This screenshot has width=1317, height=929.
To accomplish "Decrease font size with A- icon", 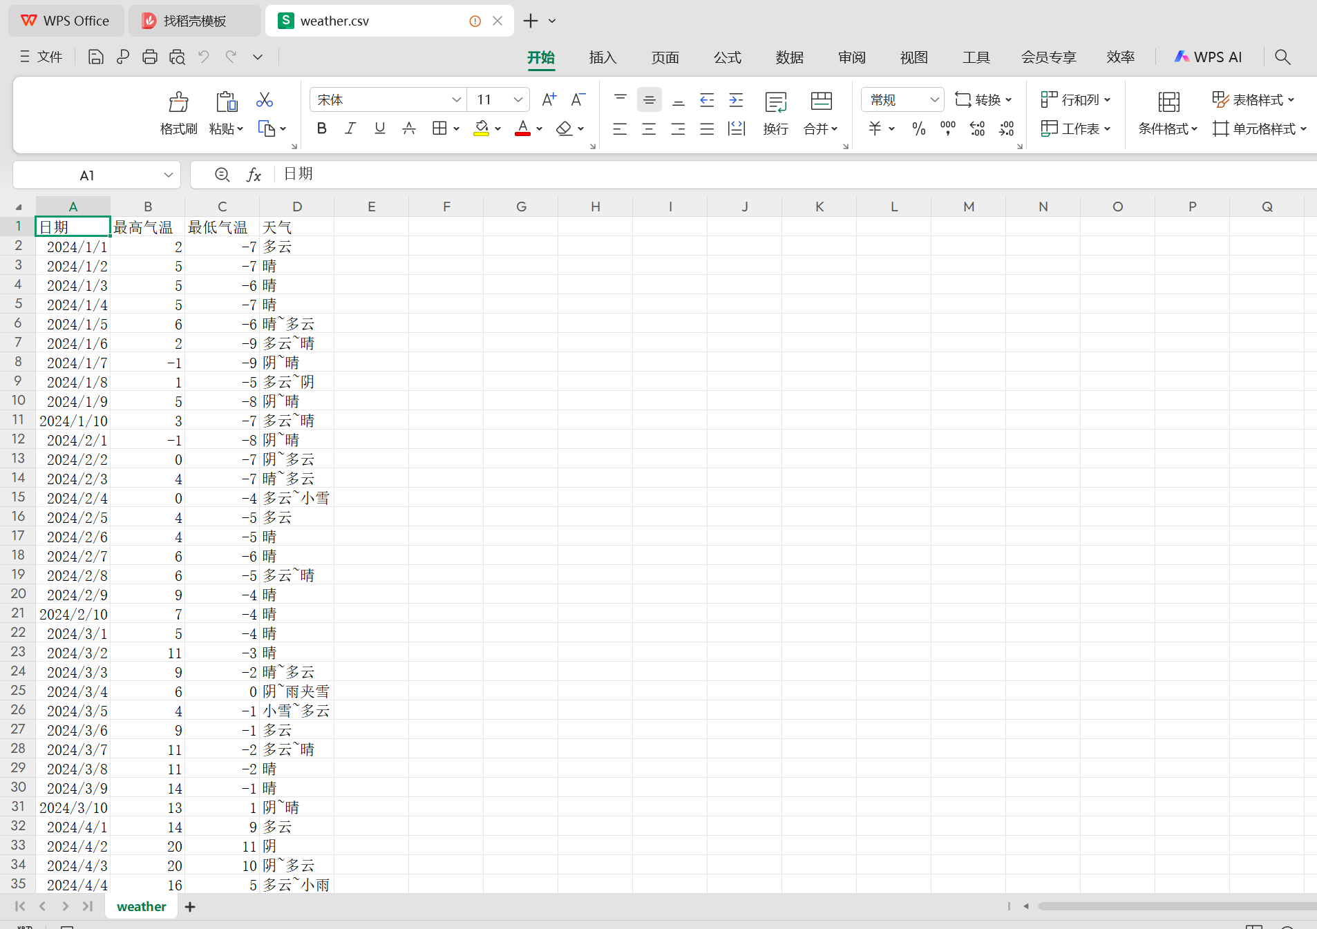I will pos(578,100).
